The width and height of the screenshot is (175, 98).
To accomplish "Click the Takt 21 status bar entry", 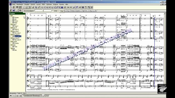I will (20, 93).
